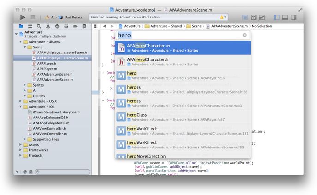Switch to the Standard editor
Viewport: 317px width, 195px height.
(x=245, y=18)
